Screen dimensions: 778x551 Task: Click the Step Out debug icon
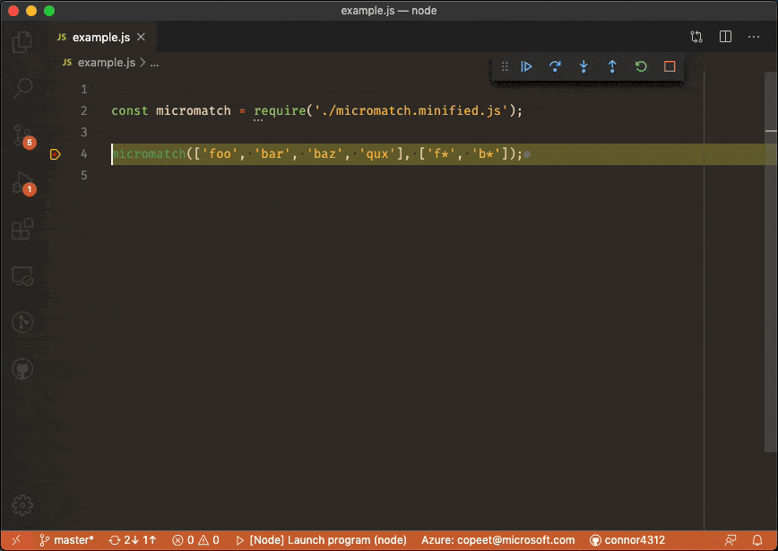tap(612, 66)
